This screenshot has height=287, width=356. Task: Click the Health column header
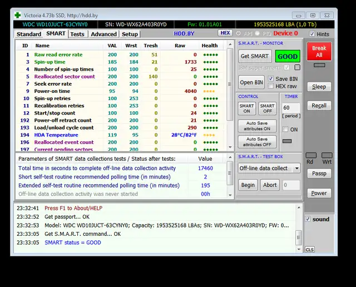[210, 46]
